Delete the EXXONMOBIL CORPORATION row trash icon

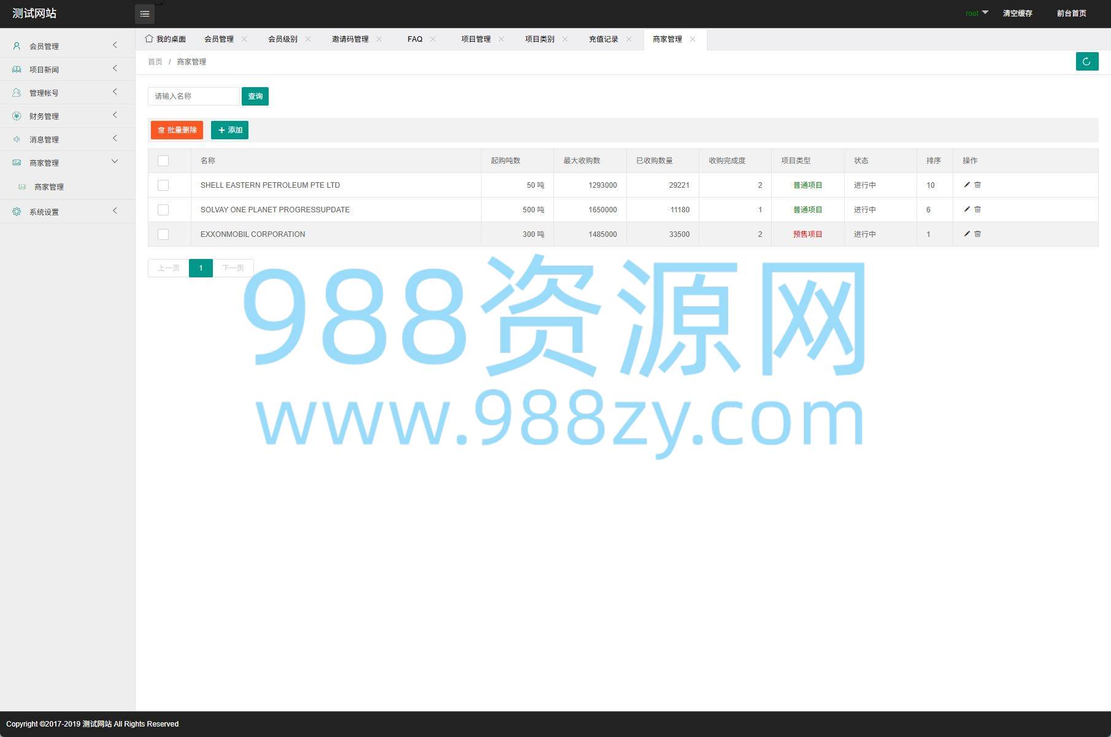978,234
